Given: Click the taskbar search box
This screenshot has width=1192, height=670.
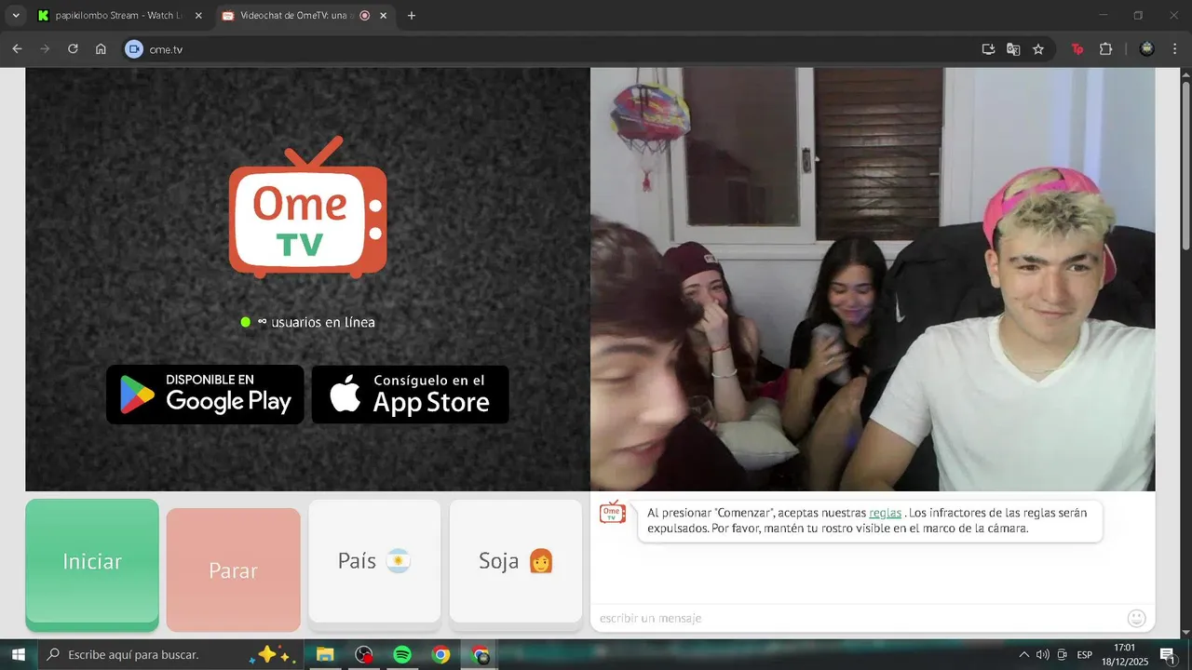Looking at the screenshot, I should point(170,655).
